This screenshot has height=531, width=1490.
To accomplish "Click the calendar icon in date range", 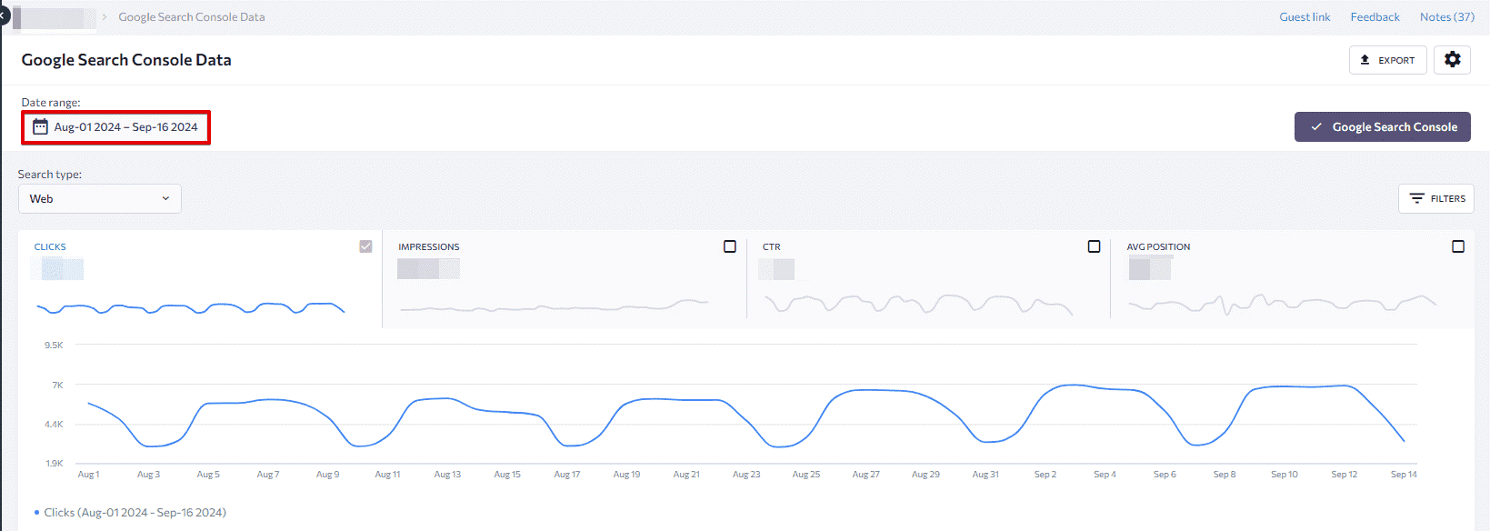I will click(x=40, y=127).
